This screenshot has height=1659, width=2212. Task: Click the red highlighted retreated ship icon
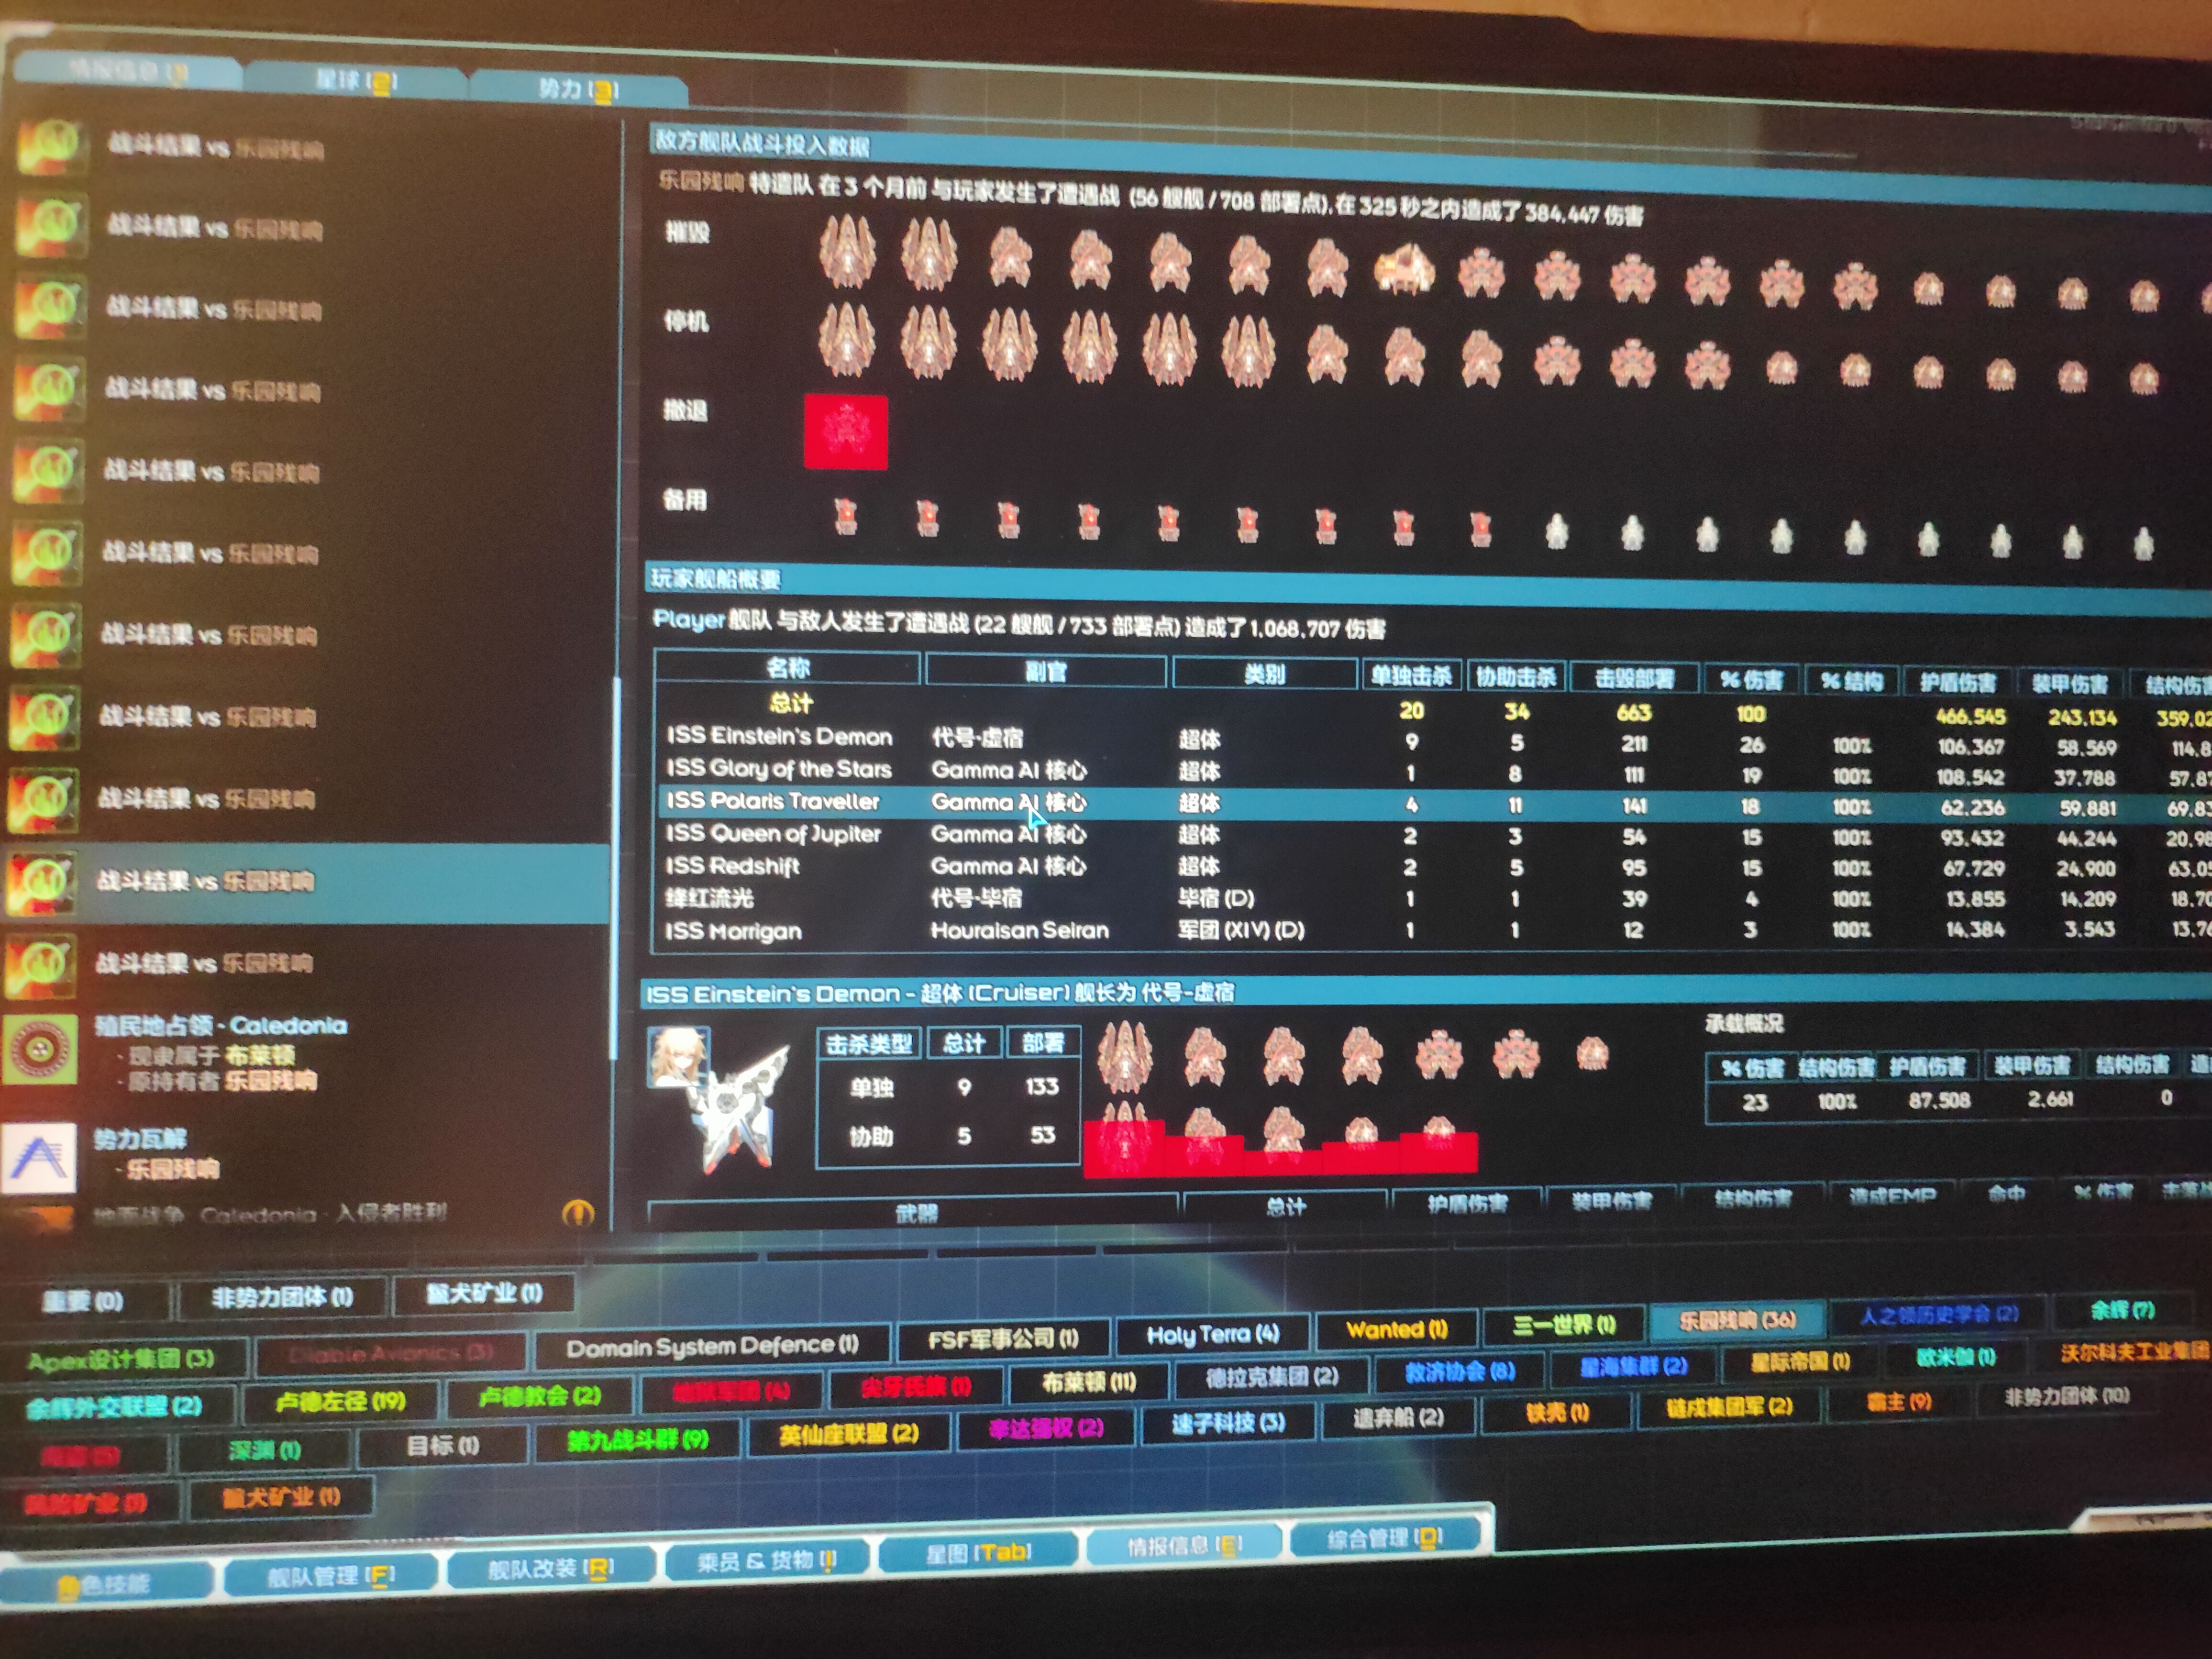[846, 432]
